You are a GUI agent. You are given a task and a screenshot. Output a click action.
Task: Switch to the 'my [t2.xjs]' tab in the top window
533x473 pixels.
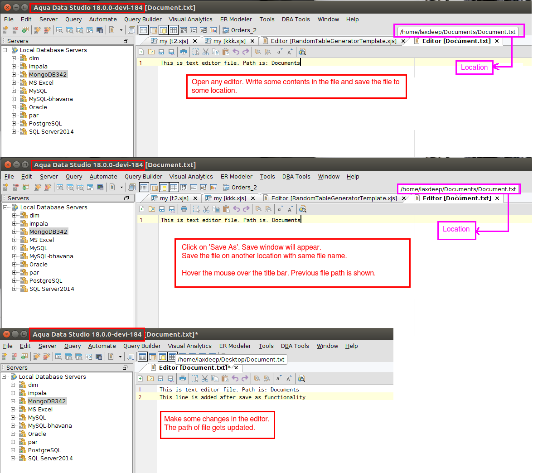pos(173,41)
